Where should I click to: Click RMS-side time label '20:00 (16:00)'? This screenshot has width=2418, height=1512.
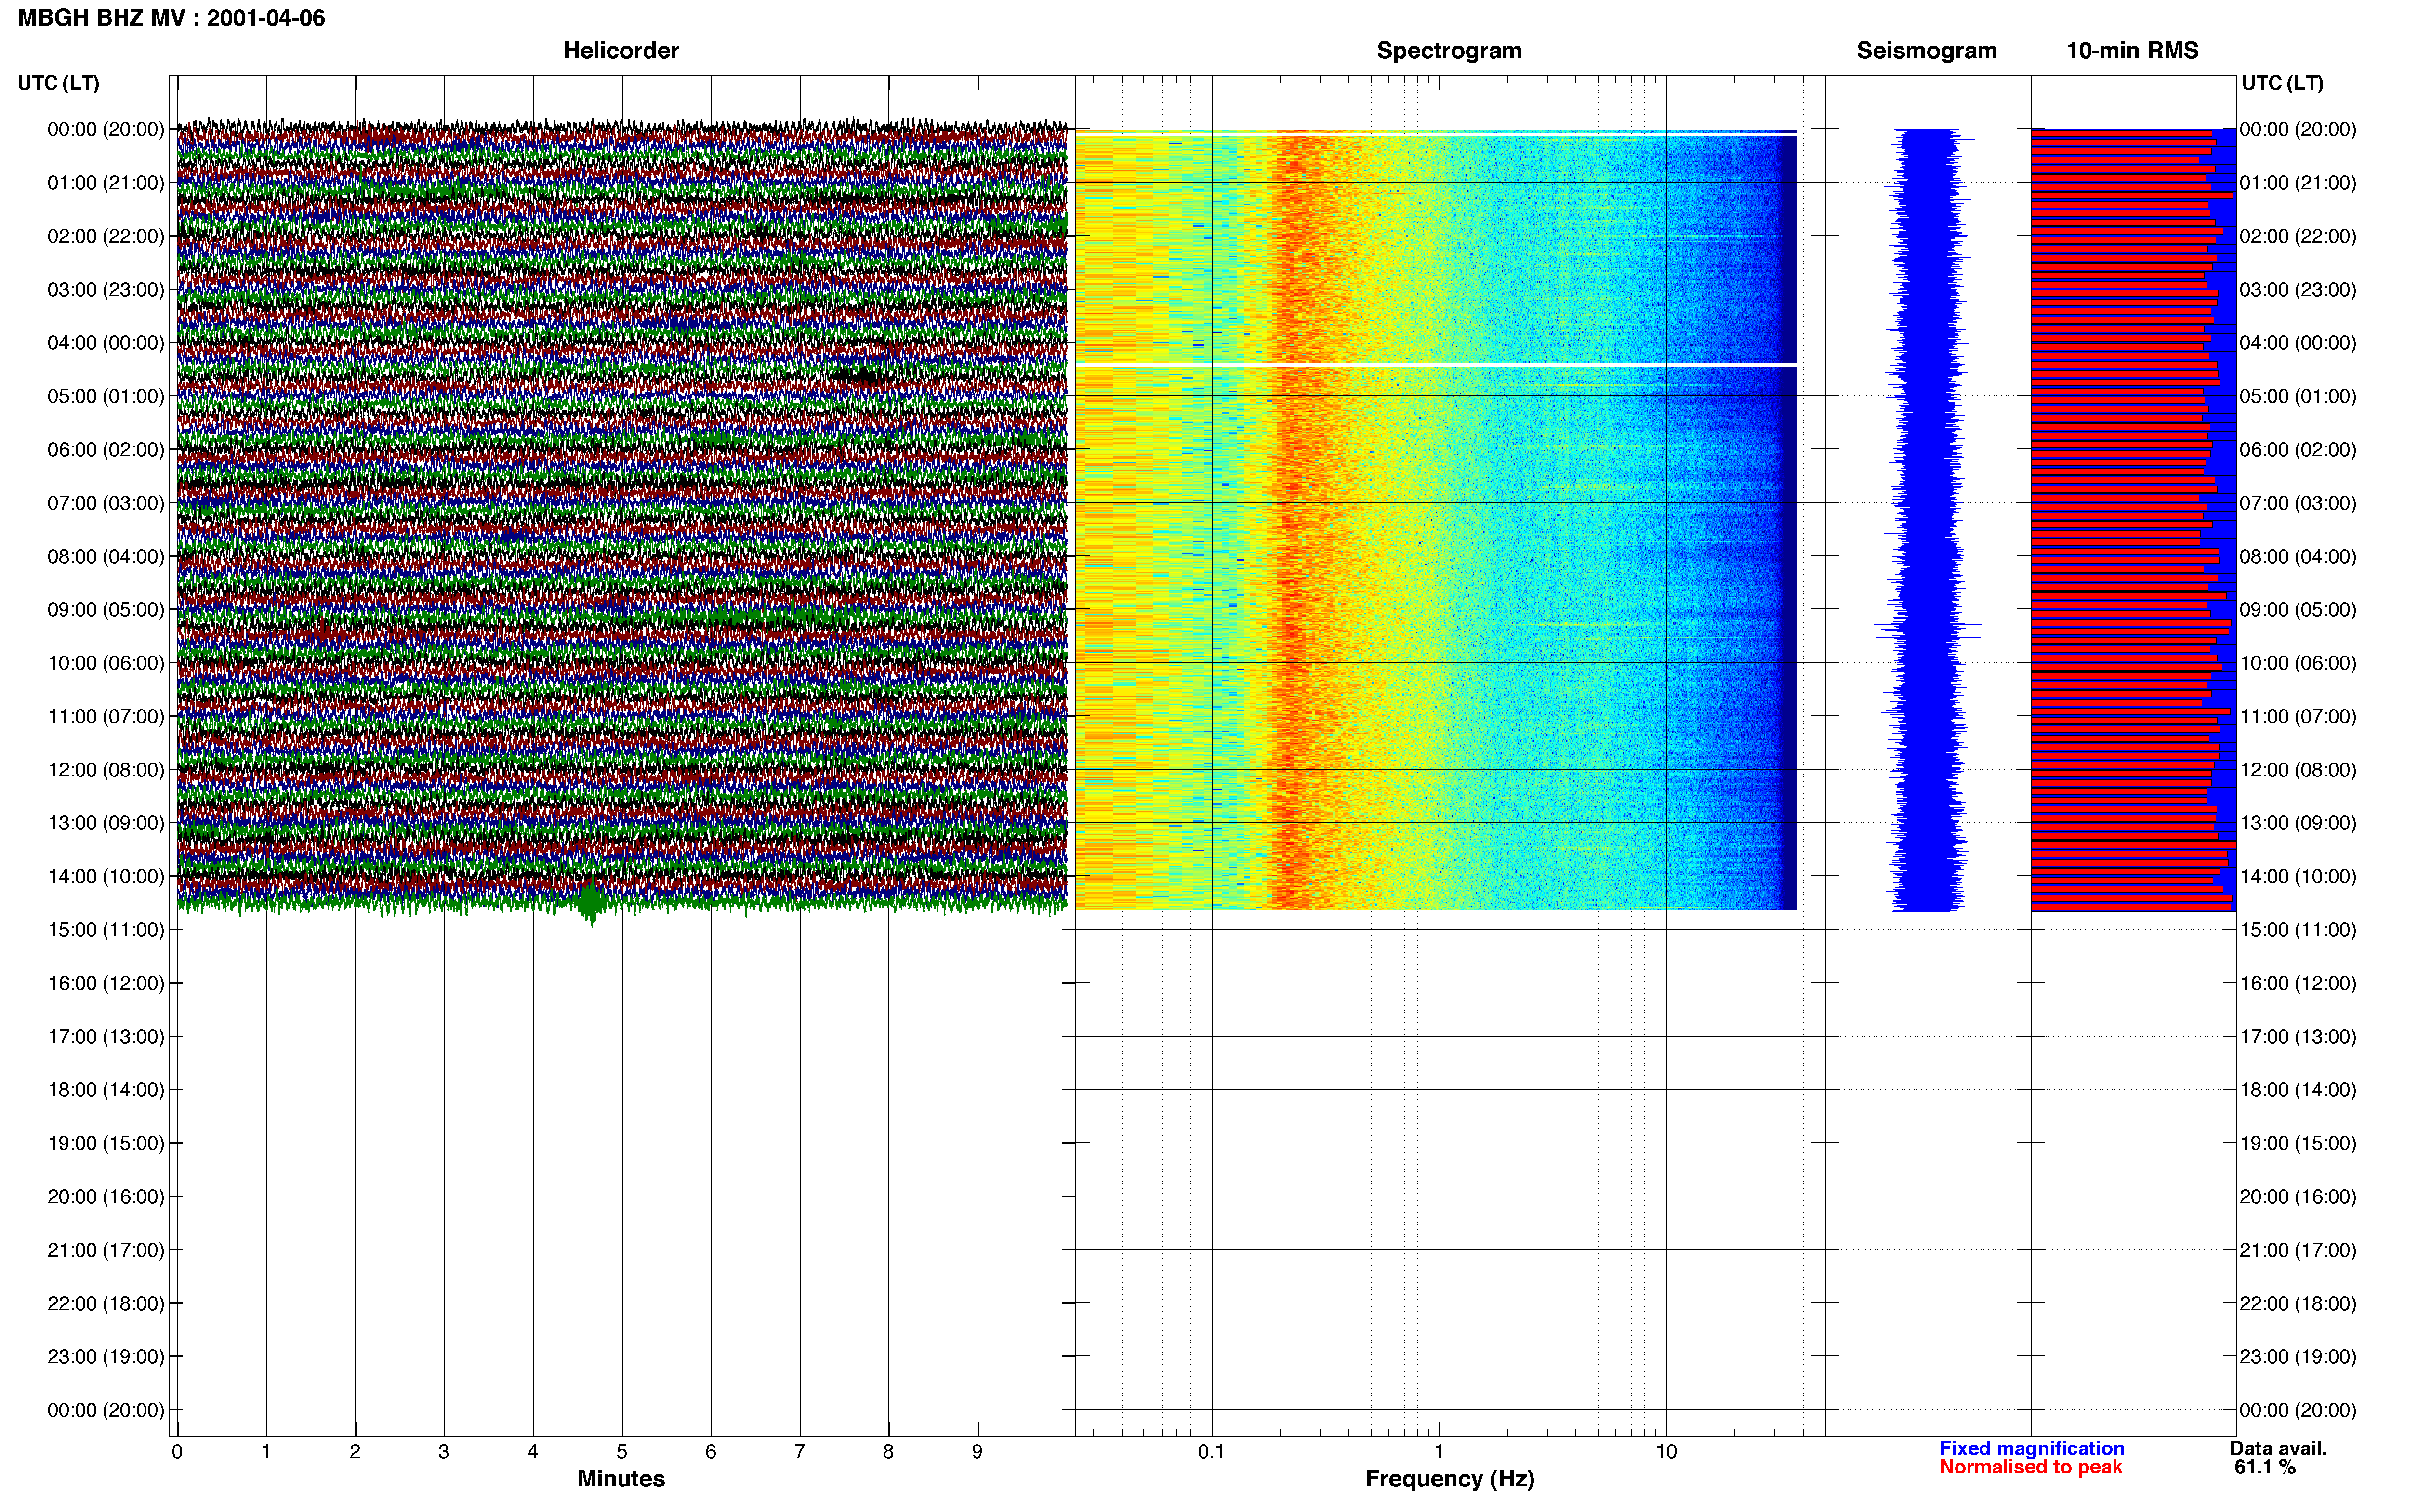click(x=2298, y=1197)
